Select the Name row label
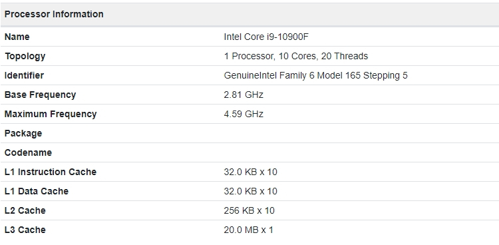The height and width of the screenshot is (245, 499). click(17, 37)
